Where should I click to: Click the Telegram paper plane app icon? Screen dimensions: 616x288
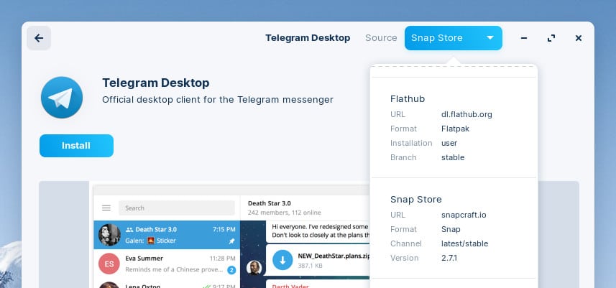[62, 98]
